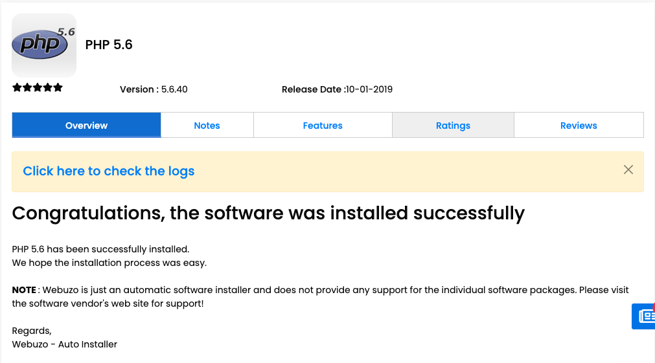This screenshot has height=363, width=655.
Task: Click the first rating star
Action: [17, 88]
